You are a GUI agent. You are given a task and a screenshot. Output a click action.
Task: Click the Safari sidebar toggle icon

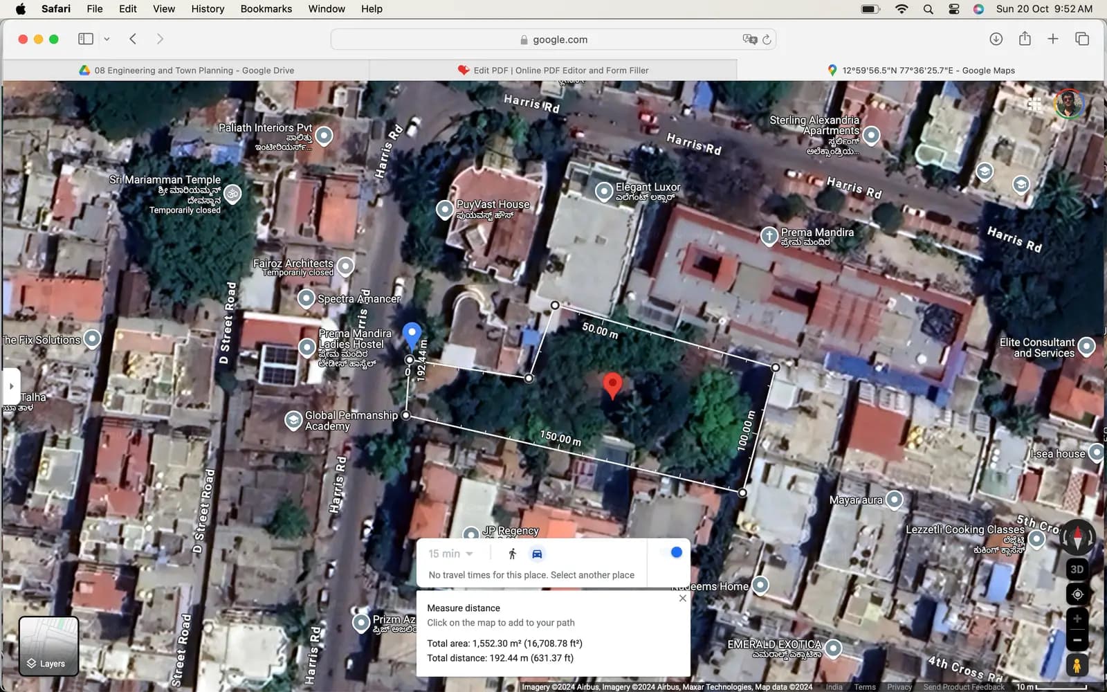click(x=86, y=39)
